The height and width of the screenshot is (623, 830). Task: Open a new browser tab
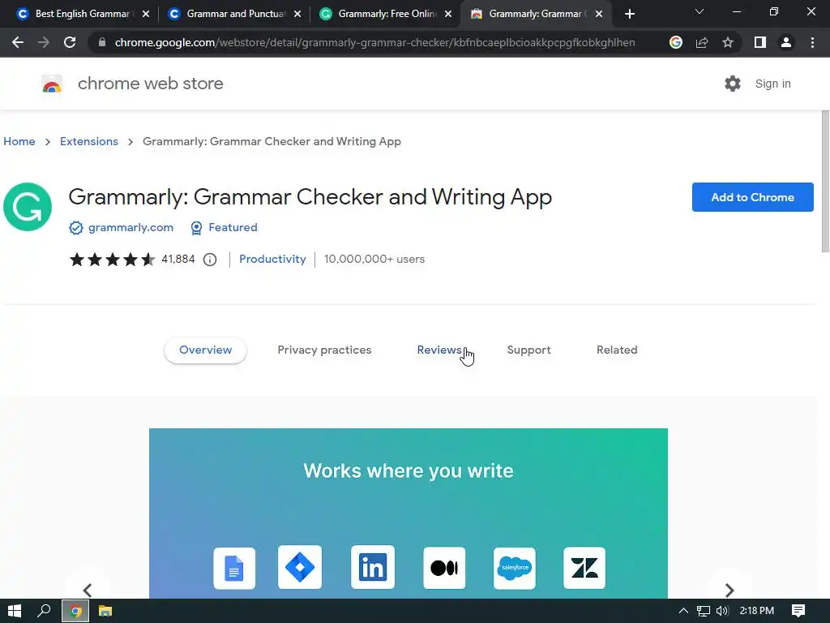[x=629, y=14]
